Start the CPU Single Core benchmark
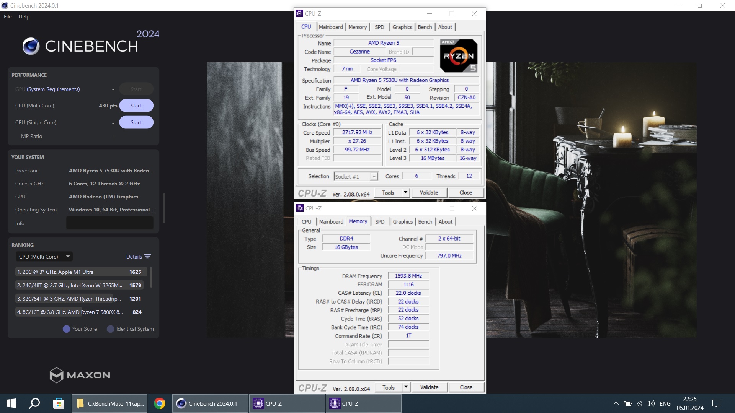Image resolution: width=735 pixels, height=413 pixels. tap(136, 122)
